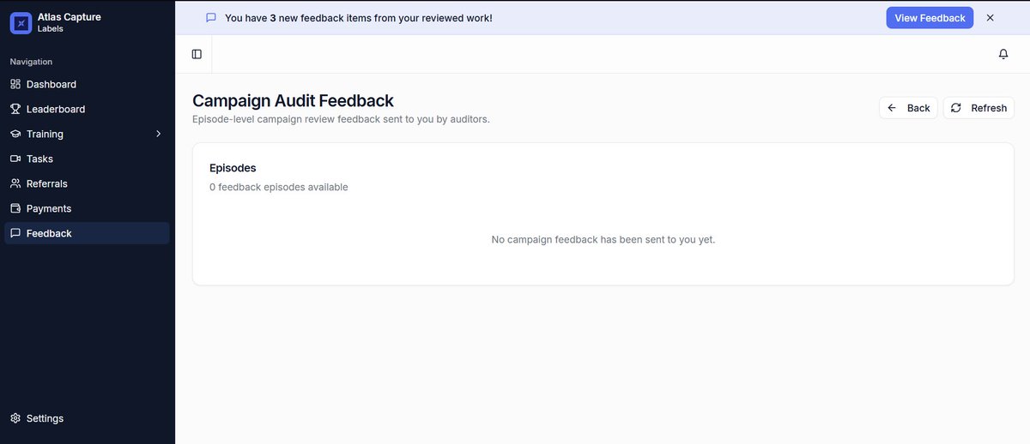Click "0 feedback episodes available" text
1030x444 pixels.
(x=279, y=187)
